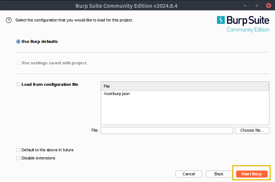Image resolution: width=275 pixels, height=182 pixels.
Task: Minimize the Burp Suite window
Action: [x=245, y=6]
